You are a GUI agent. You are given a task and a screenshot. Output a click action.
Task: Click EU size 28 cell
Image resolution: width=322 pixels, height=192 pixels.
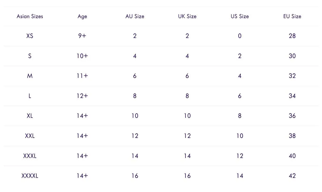pyautogui.click(x=292, y=36)
